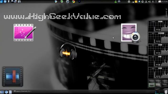168x94 pixels.
Task: Click the cpu0 usage graph
Action: [158, 73]
